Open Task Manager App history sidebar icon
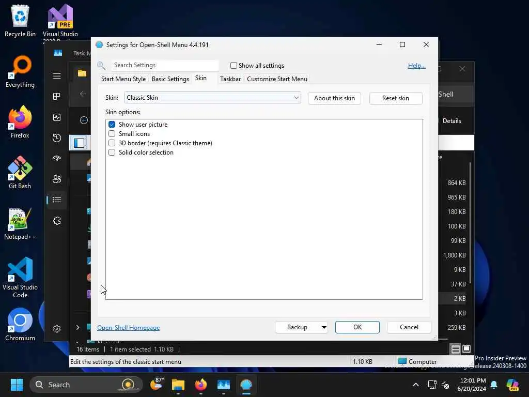This screenshot has height=397, width=529. tap(57, 138)
